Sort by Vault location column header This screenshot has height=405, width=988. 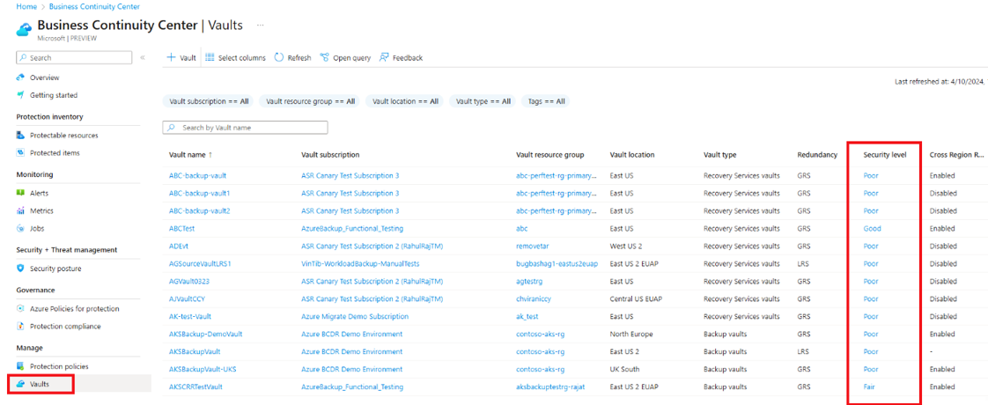click(632, 154)
